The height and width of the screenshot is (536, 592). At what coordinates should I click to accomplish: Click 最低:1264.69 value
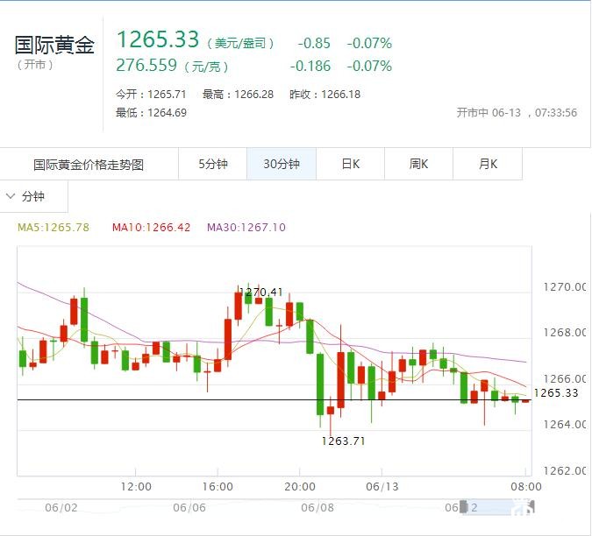[x=151, y=113]
